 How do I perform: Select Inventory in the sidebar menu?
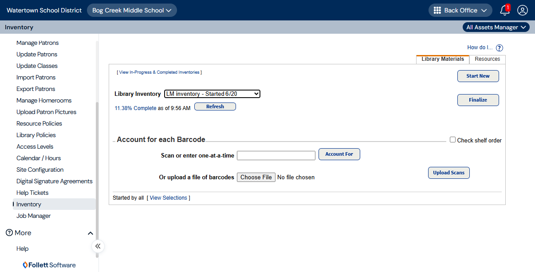coord(29,204)
